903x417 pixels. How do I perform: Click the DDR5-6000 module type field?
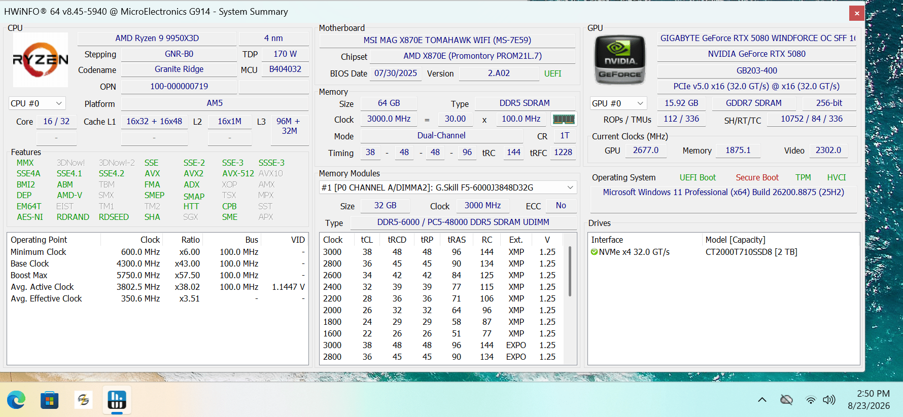[x=463, y=222]
